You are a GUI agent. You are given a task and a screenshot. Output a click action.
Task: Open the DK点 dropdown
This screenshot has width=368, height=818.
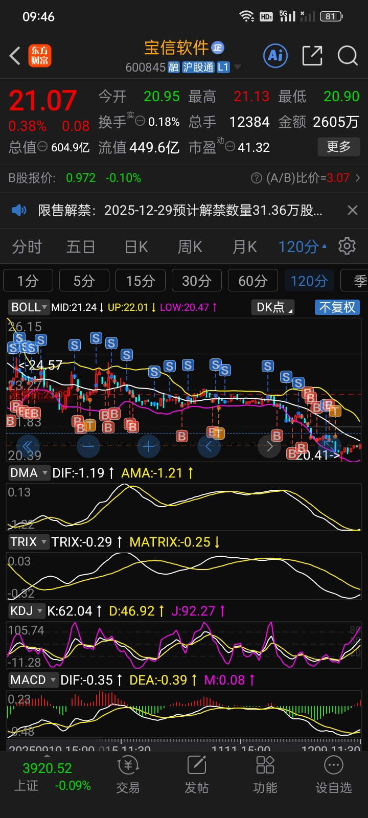(x=273, y=307)
